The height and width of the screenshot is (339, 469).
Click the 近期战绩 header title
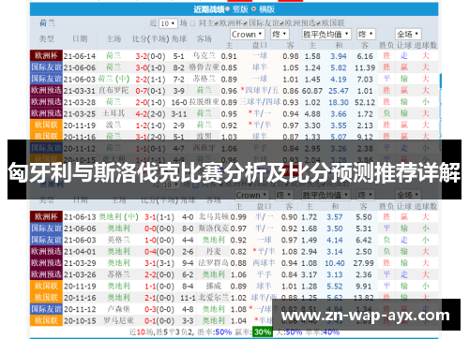[208, 9]
